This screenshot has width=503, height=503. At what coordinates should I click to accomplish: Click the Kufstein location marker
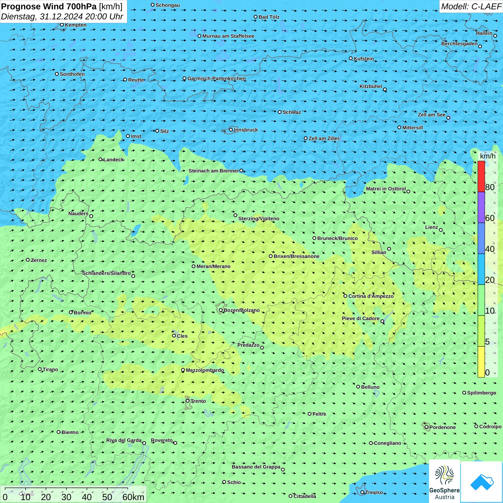[351, 58]
